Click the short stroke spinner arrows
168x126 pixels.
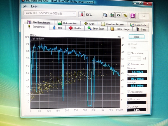[139, 59]
